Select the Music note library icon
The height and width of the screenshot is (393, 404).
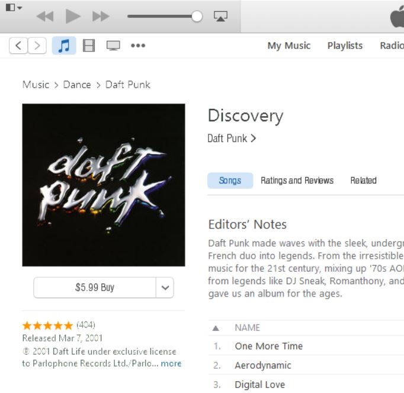pyautogui.click(x=64, y=46)
